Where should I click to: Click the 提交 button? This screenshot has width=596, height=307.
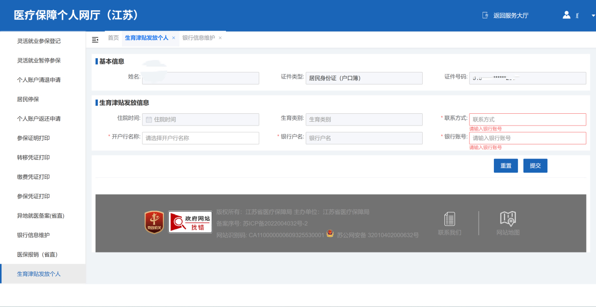535,166
